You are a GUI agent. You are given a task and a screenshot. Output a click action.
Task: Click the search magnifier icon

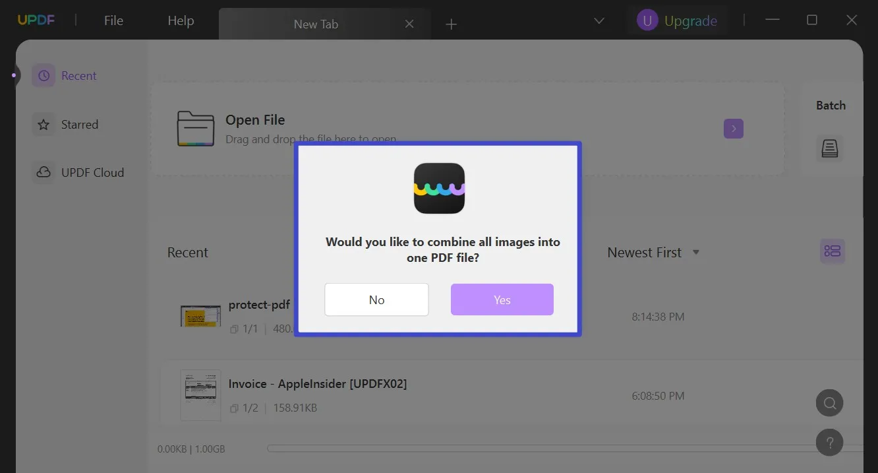tap(830, 403)
